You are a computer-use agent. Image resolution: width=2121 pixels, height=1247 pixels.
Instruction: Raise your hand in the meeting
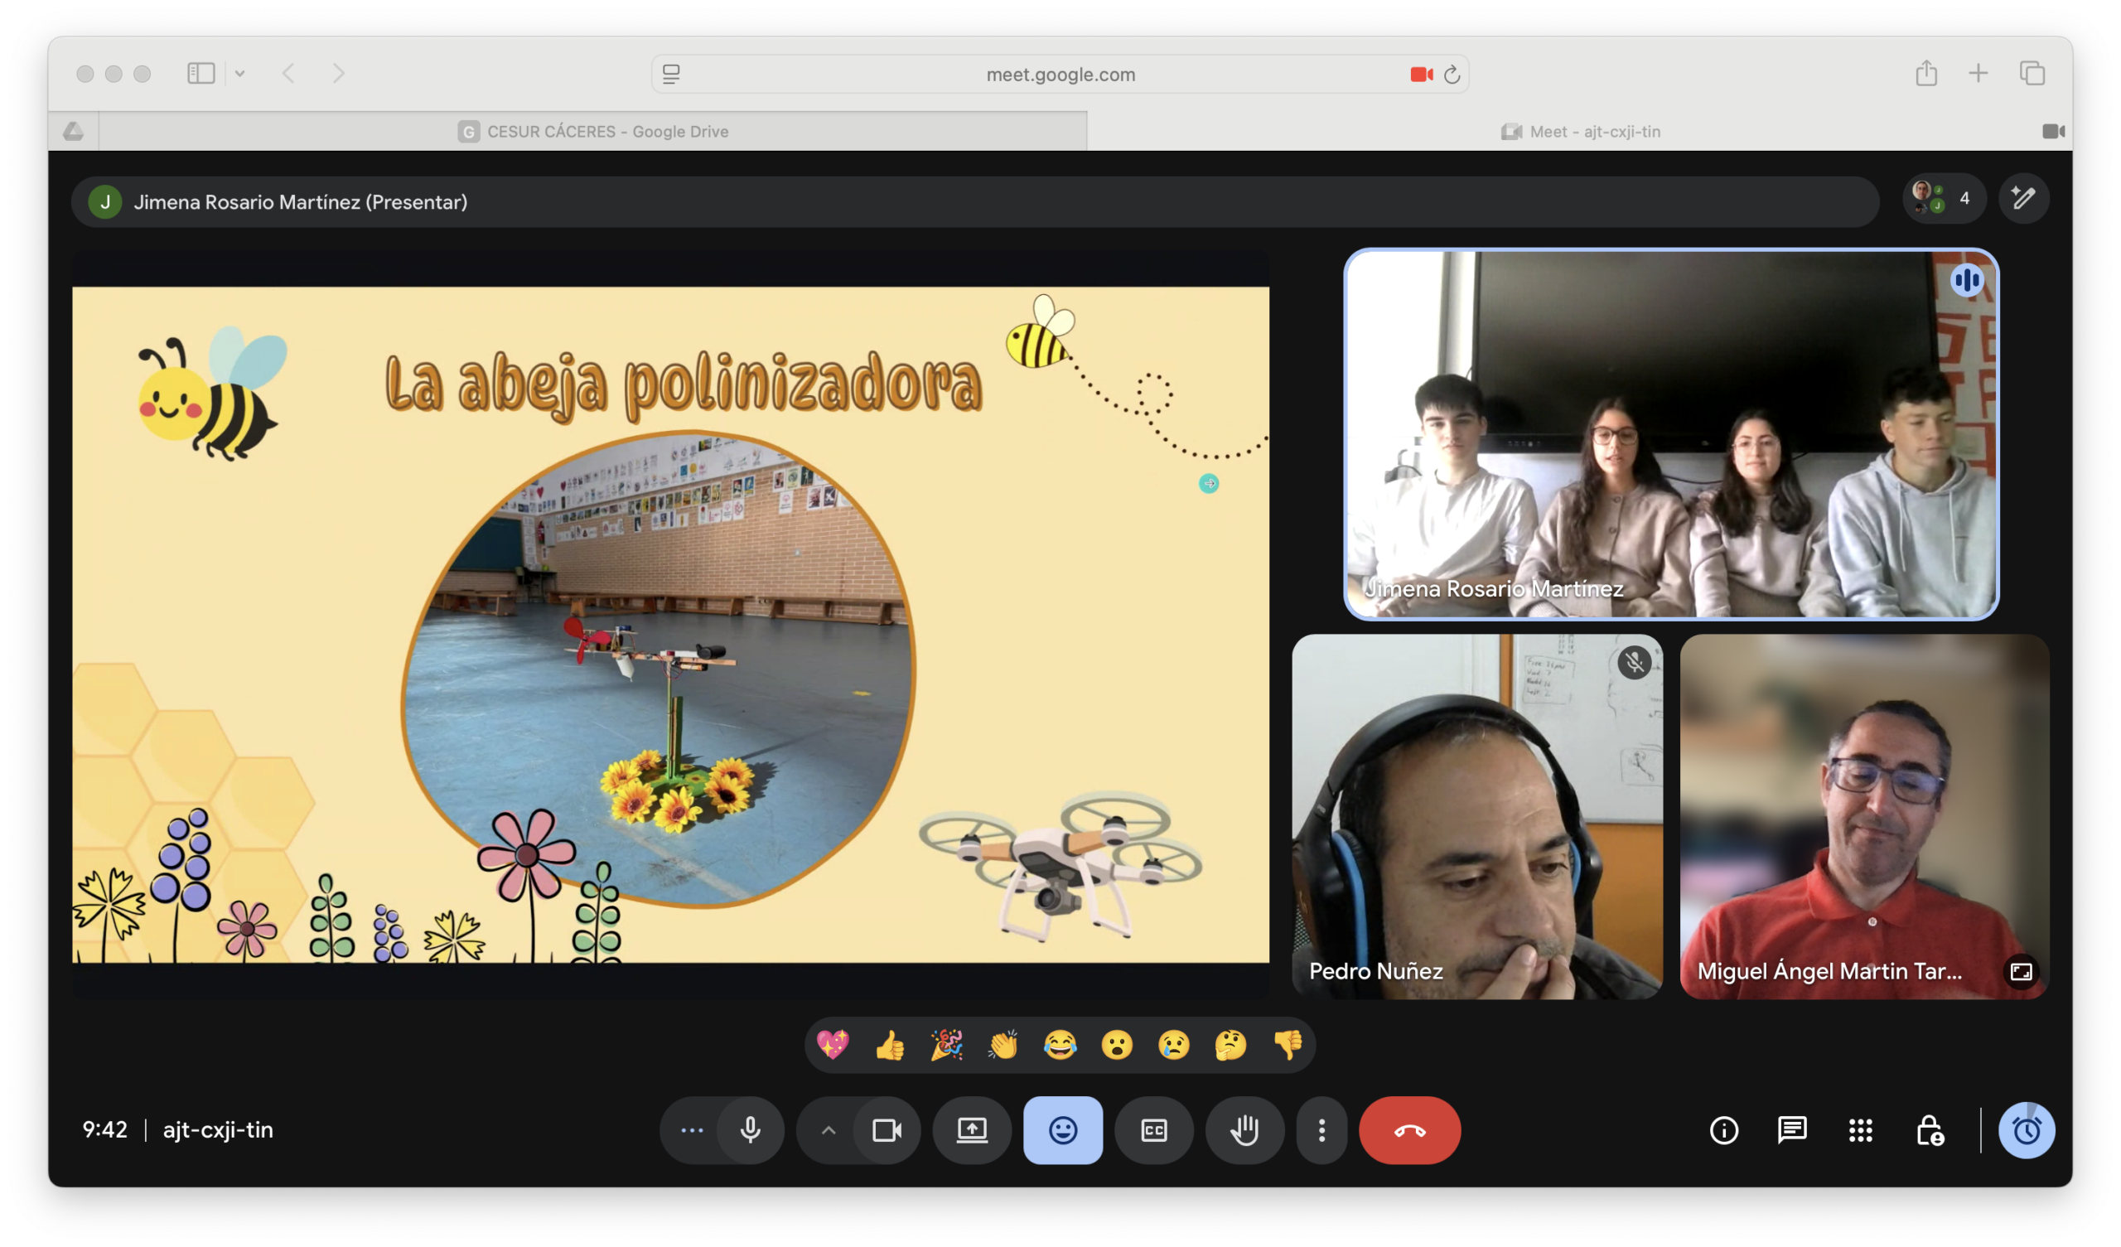(x=1244, y=1130)
